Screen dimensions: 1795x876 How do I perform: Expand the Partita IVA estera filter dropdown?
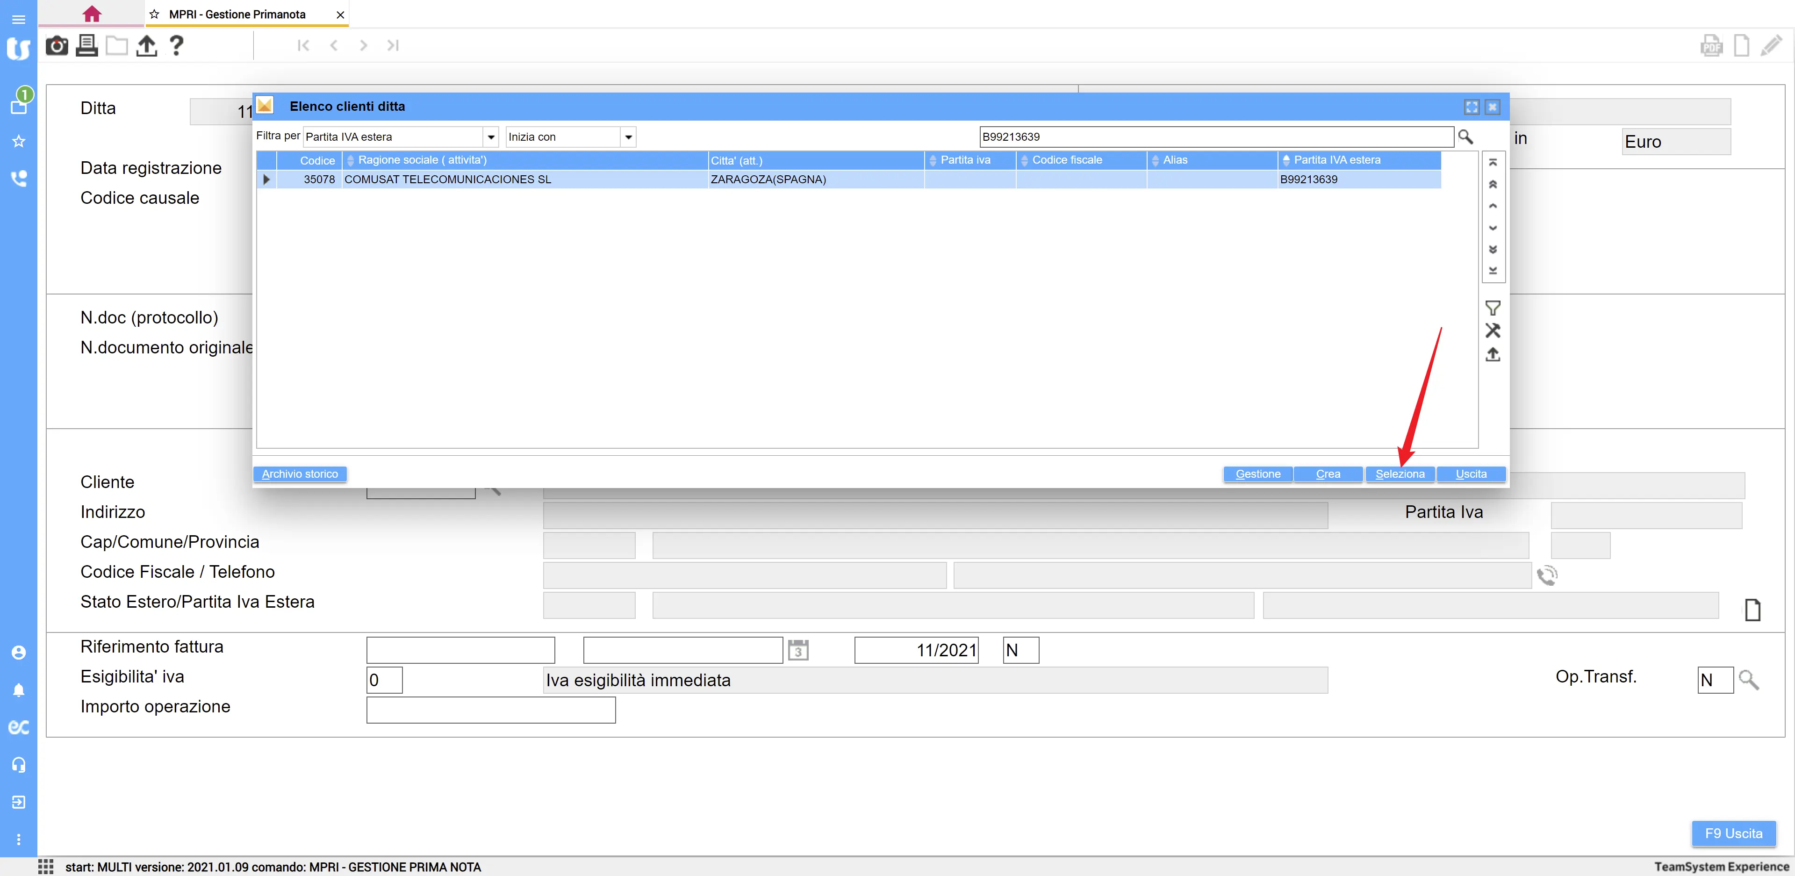491,137
